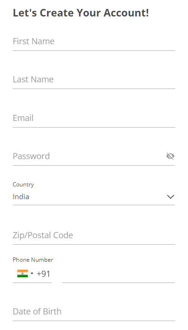Click the "First Name" placeholder text
Viewport: 188px width, 330px height.
coord(34,41)
